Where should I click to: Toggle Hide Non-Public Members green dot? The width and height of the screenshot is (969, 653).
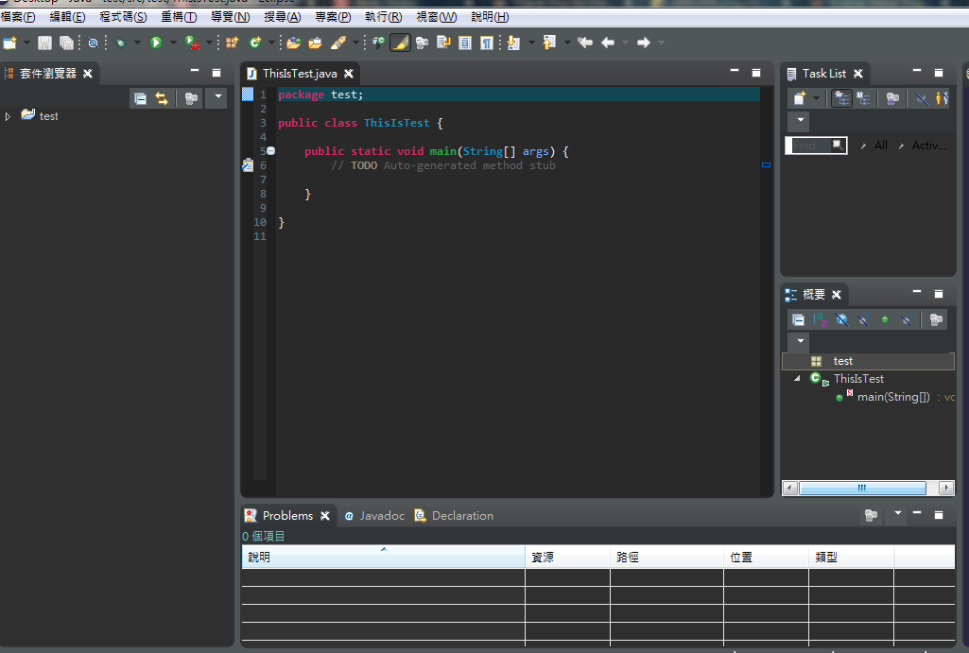pyautogui.click(x=885, y=319)
